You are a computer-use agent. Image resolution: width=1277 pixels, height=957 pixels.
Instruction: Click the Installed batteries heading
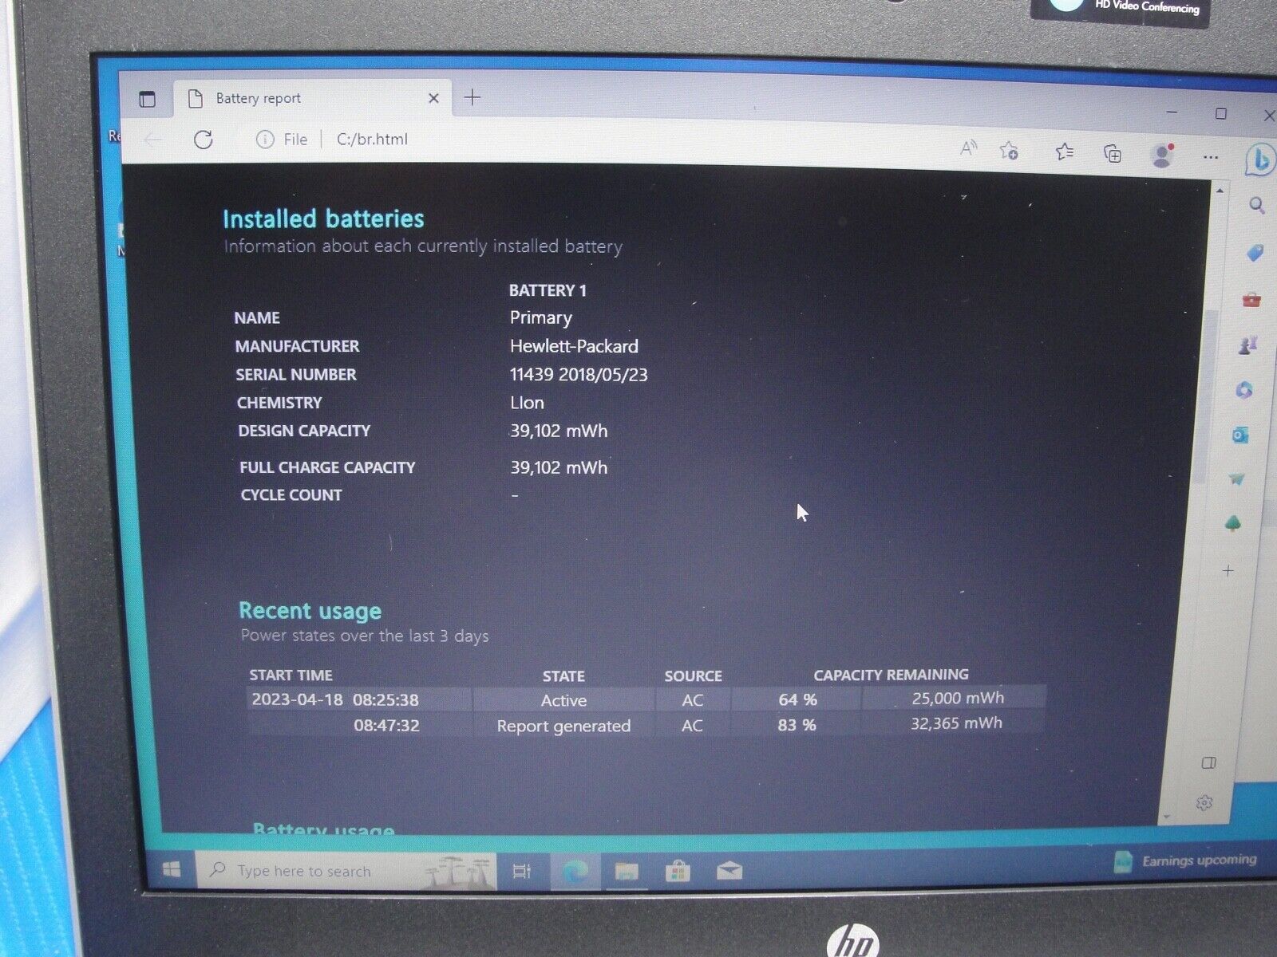coord(323,219)
